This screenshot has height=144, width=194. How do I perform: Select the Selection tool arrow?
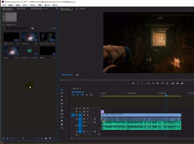pos(62,90)
